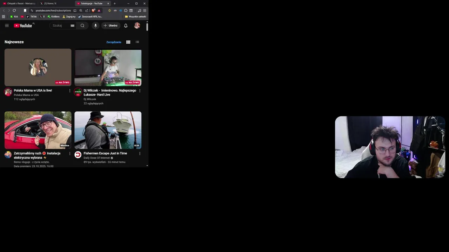This screenshot has width=449, height=252.
Task: Switch to the Chłopaki z Raszei tab
Action: [19, 3]
